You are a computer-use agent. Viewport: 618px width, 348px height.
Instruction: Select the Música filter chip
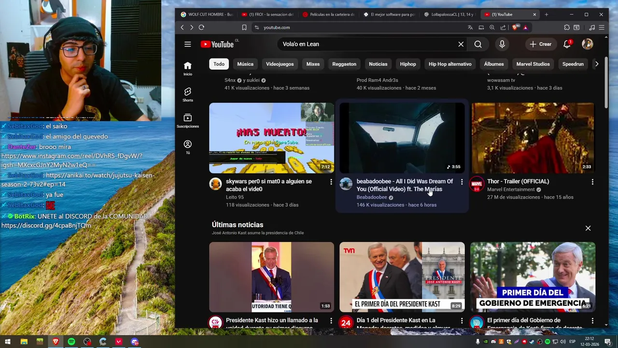(245, 64)
